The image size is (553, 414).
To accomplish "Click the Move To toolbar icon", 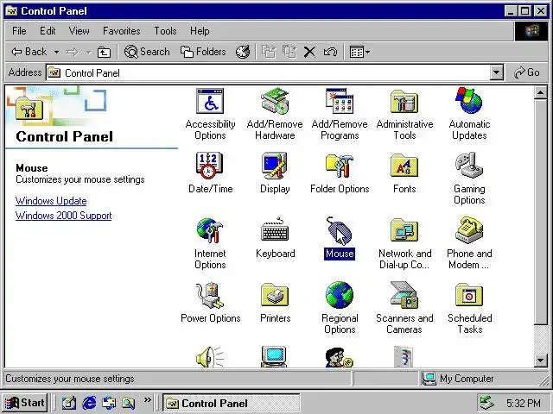I will click(x=269, y=52).
